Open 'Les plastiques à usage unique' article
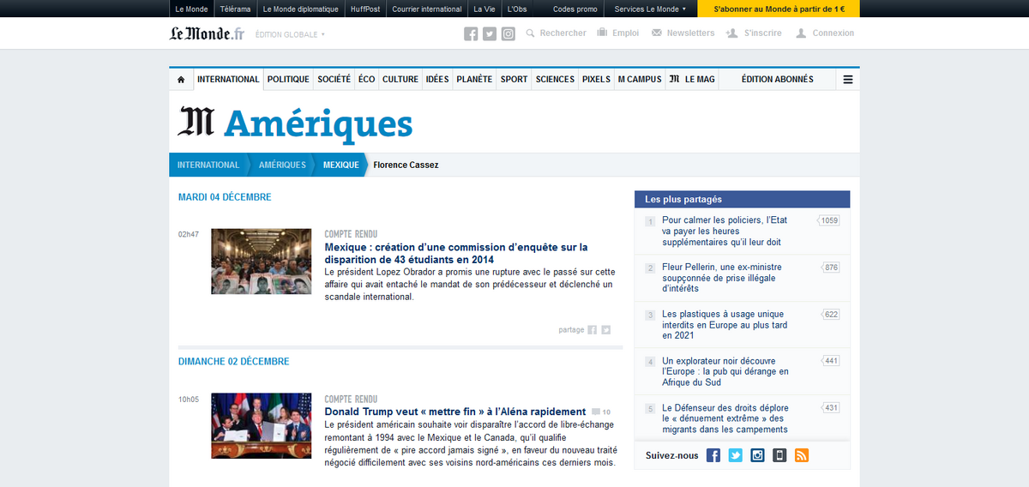This screenshot has width=1029, height=487. point(725,325)
